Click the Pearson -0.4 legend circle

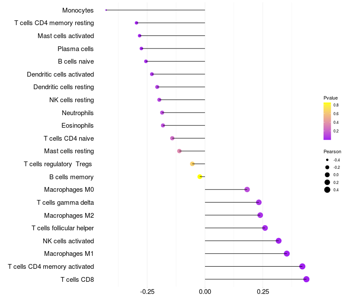coord(327,160)
